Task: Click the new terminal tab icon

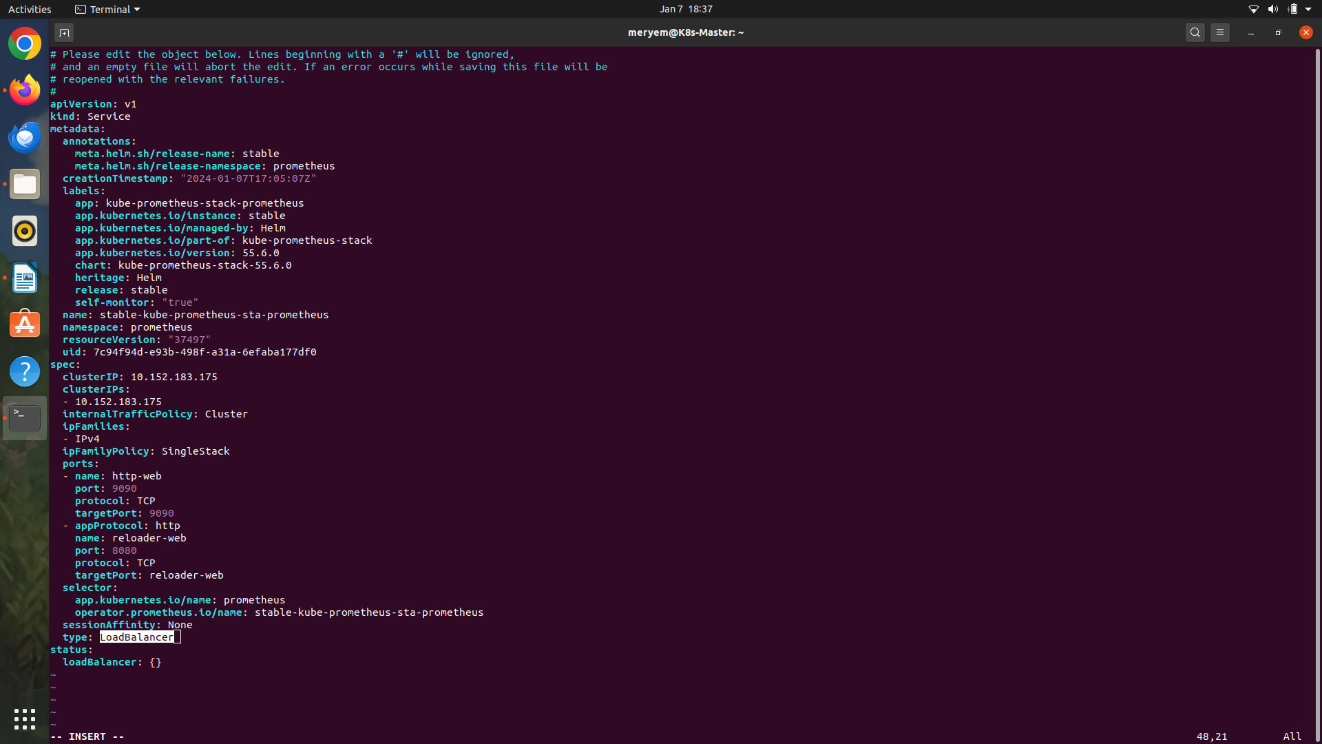Action: point(64,32)
